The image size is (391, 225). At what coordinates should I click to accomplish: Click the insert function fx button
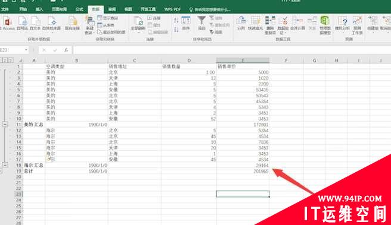pyautogui.click(x=66, y=50)
